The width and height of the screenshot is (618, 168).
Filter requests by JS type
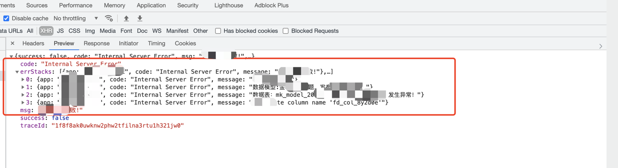[x=60, y=31]
